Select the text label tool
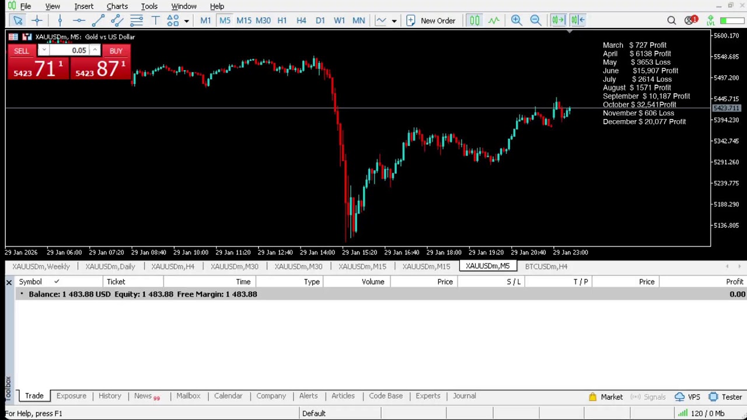The image size is (747, 420). (155, 20)
